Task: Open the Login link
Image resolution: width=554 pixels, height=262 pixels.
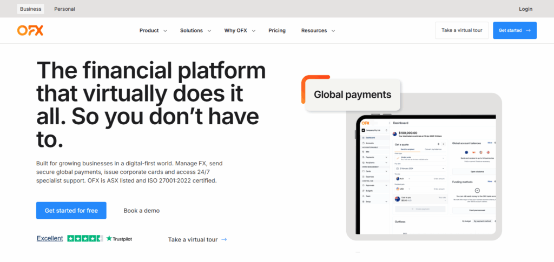Action: [x=525, y=9]
